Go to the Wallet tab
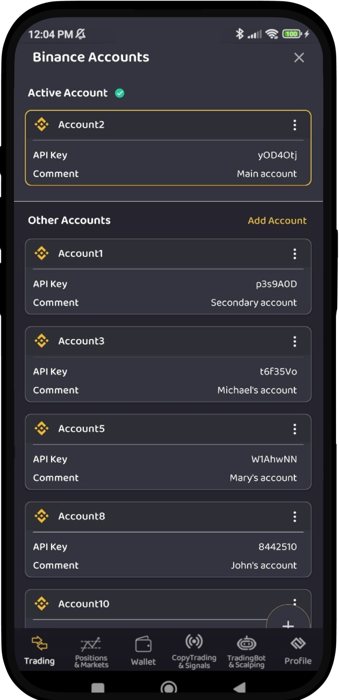This screenshot has width=339, height=700. pyautogui.click(x=143, y=651)
